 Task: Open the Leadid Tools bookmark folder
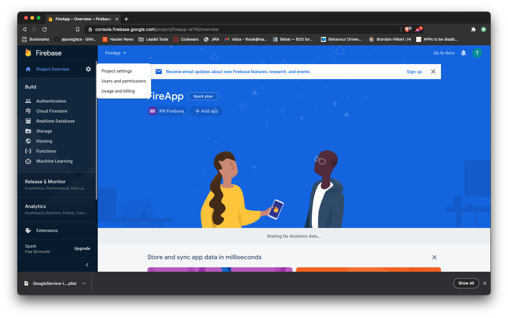coord(154,39)
